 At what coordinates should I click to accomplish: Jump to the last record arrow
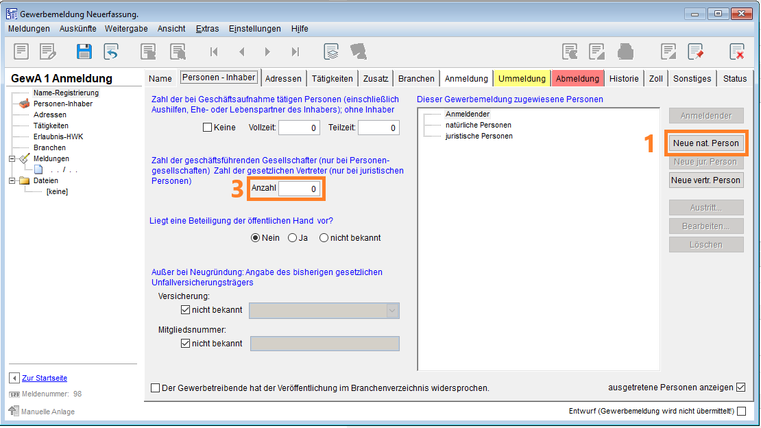pyautogui.click(x=295, y=51)
